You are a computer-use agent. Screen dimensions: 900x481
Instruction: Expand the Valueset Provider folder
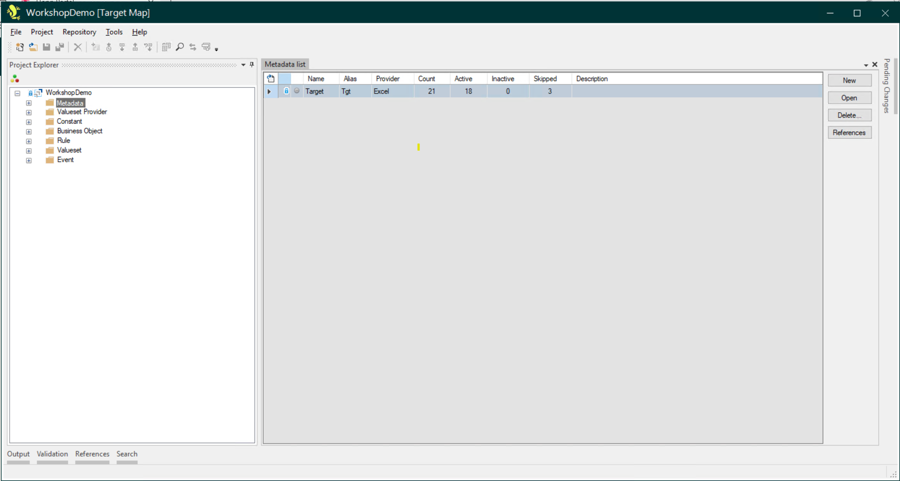click(x=29, y=112)
